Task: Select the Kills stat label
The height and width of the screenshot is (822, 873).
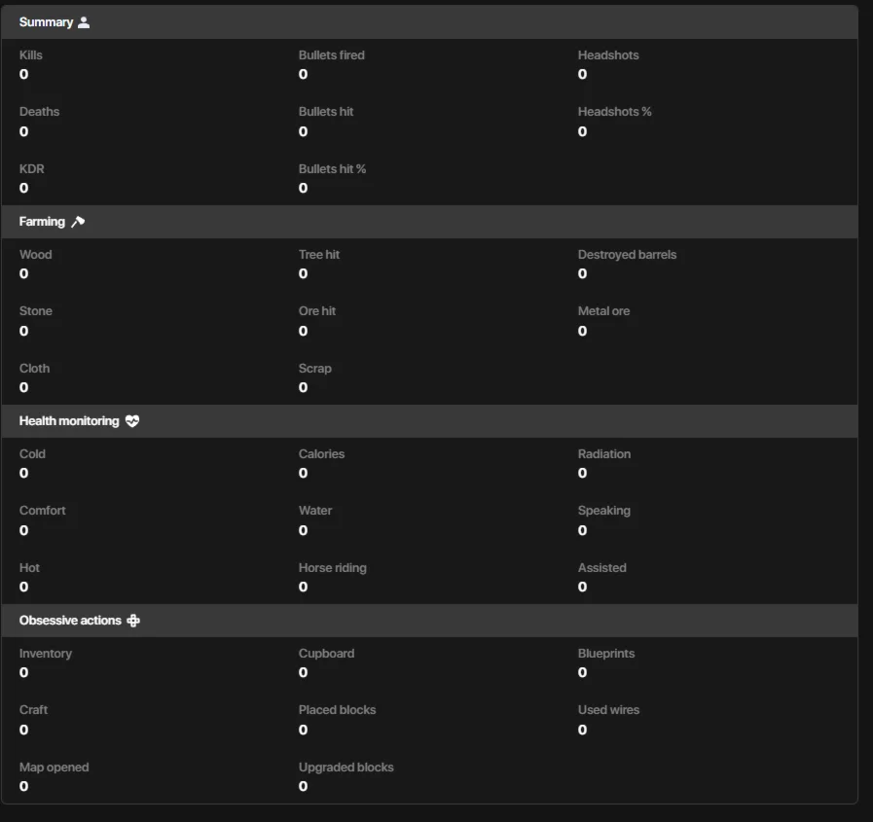Action: pos(31,55)
